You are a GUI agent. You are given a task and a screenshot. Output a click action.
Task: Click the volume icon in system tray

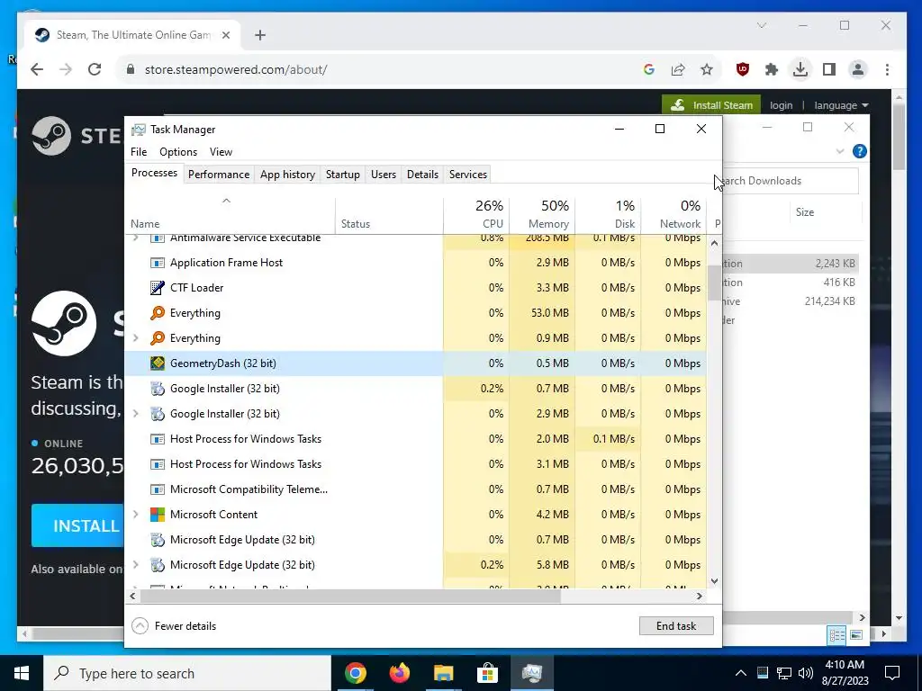tap(806, 673)
